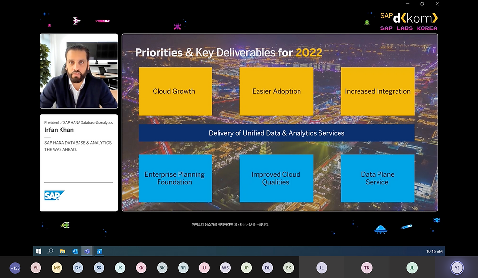Screen dimensions: 478x278
Task: Click Irfan Khan's speaker video
Action: [x=79, y=71]
